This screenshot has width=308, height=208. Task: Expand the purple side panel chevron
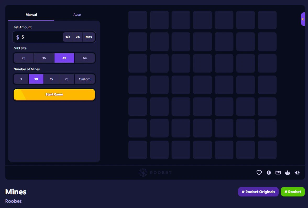pos(303,19)
